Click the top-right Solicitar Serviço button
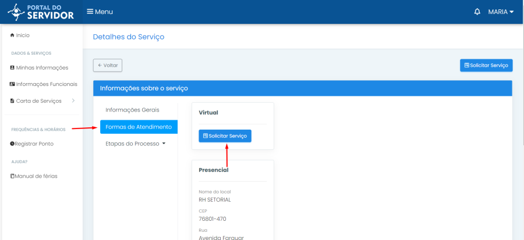The height and width of the screenshot is (240, 524). pyautogui.click(x=486, y=65)
